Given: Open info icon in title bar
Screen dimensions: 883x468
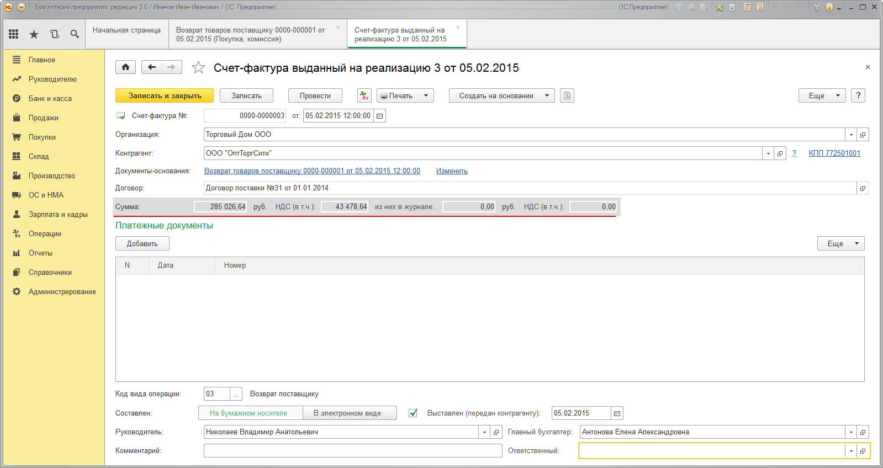Looking at the screenshot, I should pos(829,7).
